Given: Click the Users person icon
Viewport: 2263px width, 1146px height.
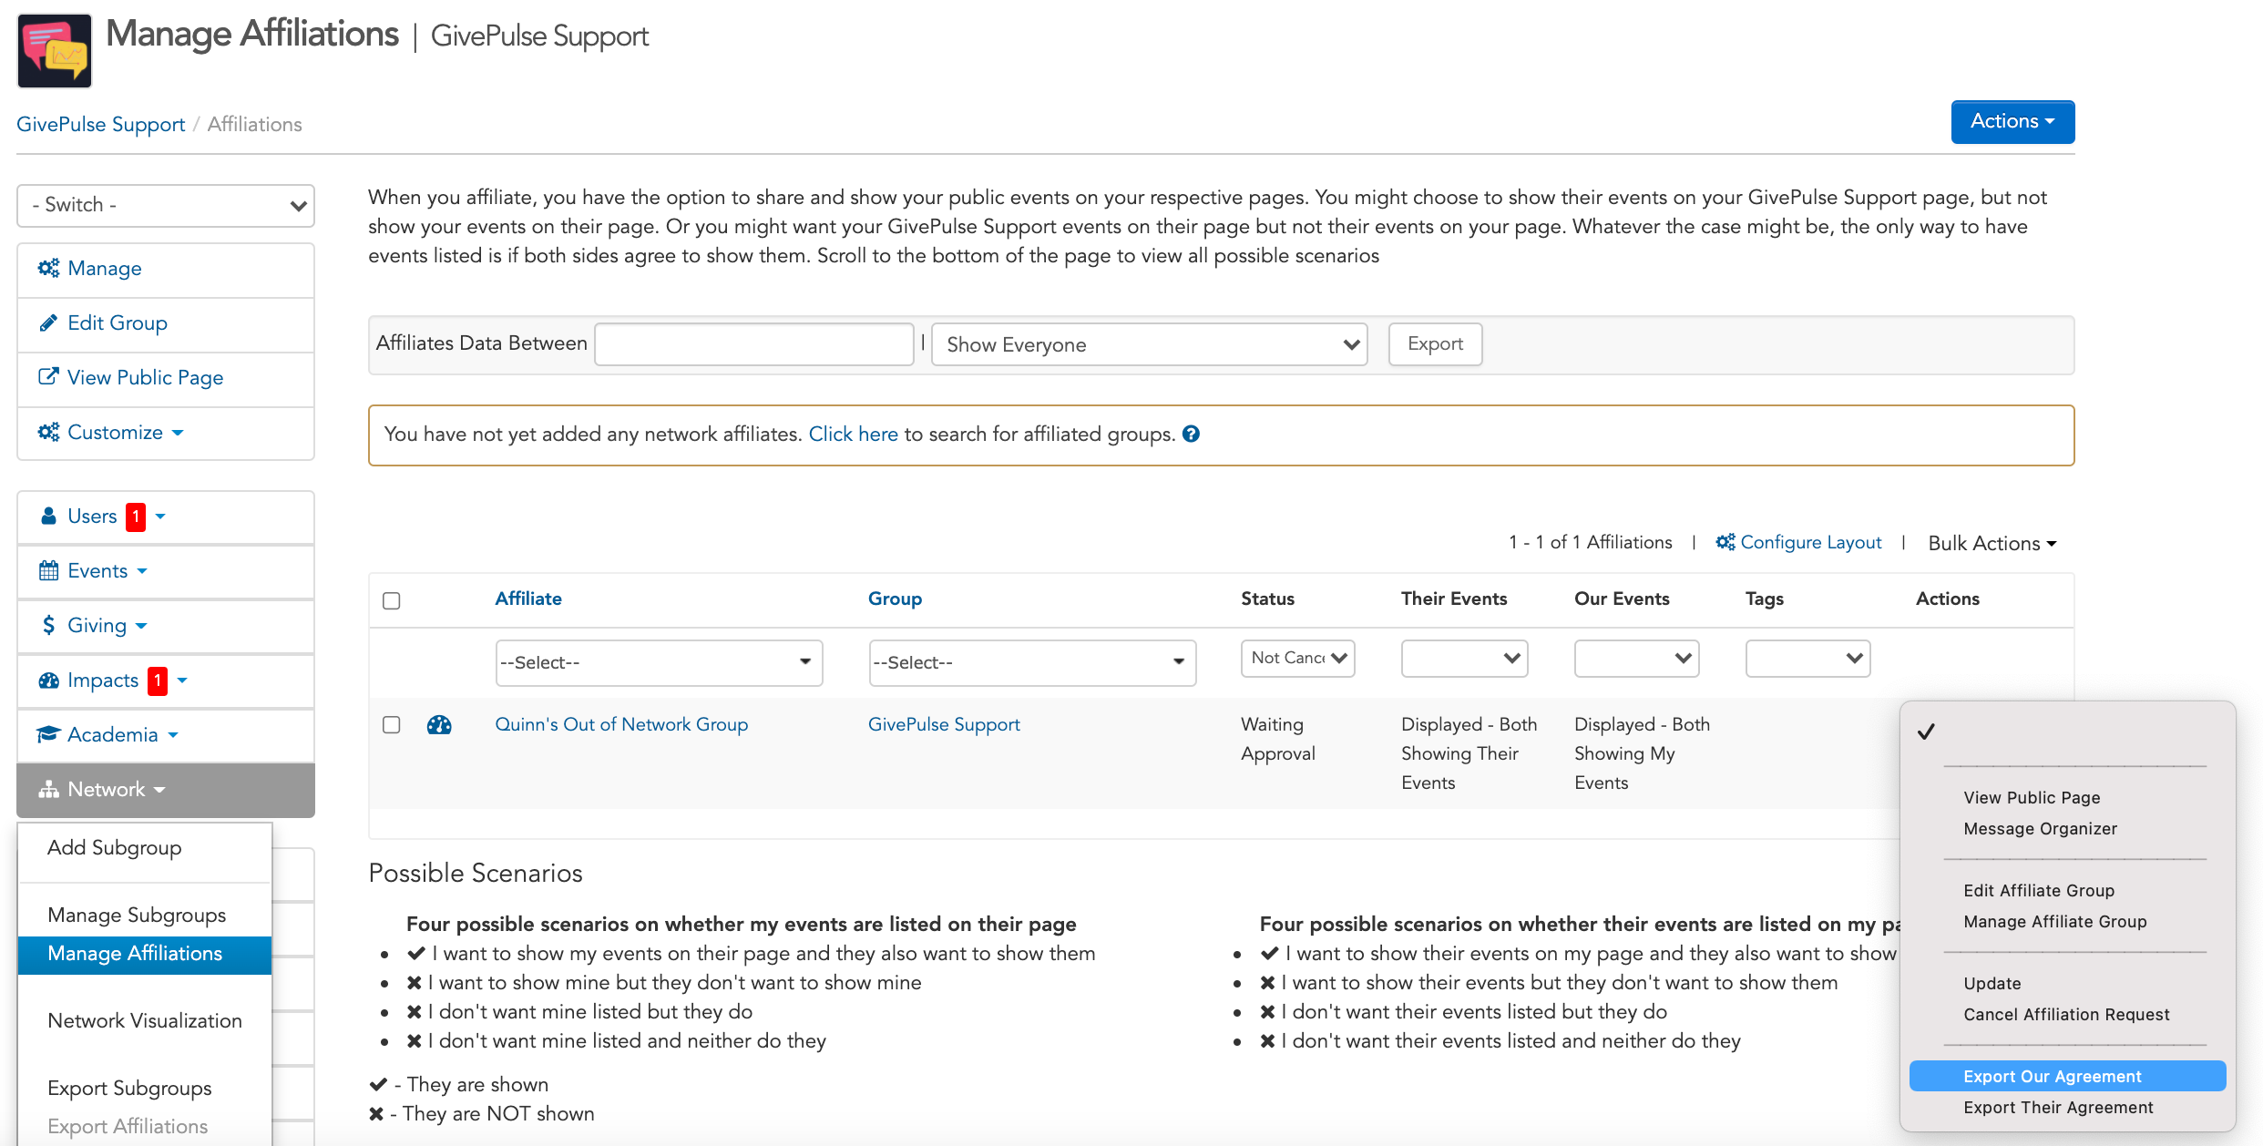Looking at the screenshot, I should point(48,516).
